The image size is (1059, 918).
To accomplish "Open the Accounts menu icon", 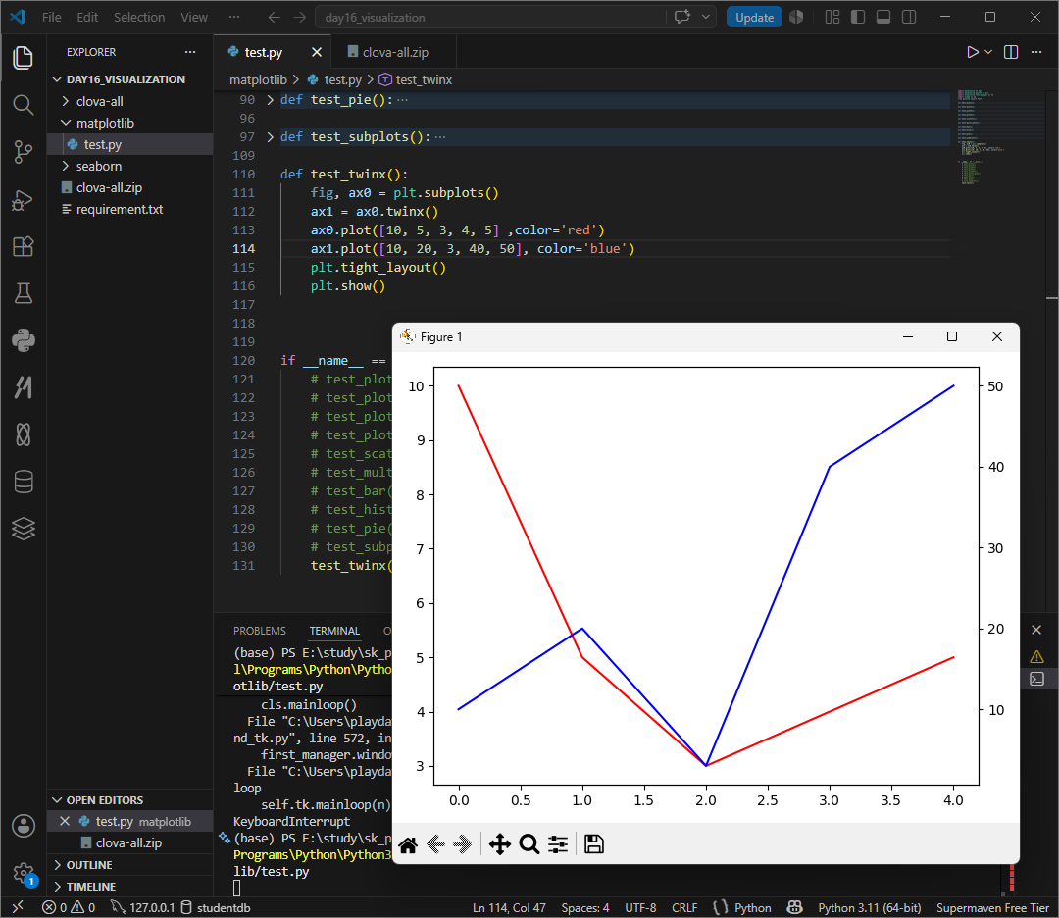I will 23,826.
